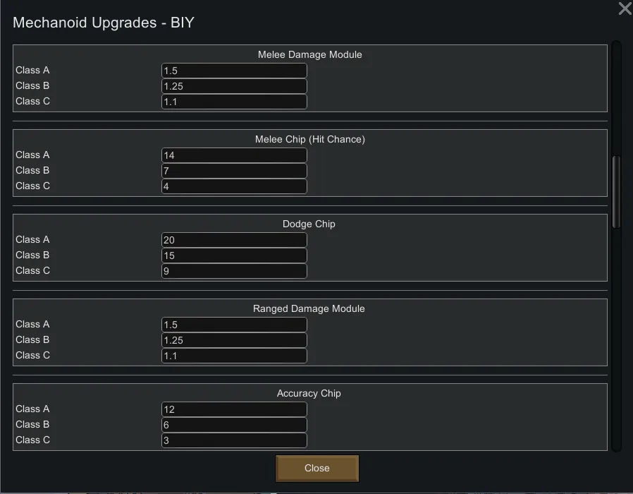633x494 pixels.
Task: Click the Close button
Action: coord(317,468)
